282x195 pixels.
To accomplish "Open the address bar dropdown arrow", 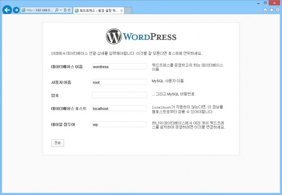I will tap(60, 10).
